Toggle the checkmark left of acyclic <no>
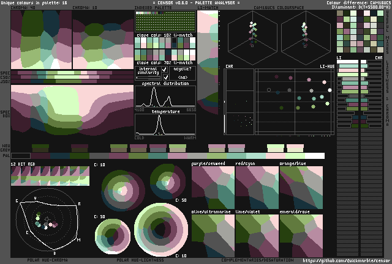The width and height of the screenshot is (392, 264). pos(165,78)
